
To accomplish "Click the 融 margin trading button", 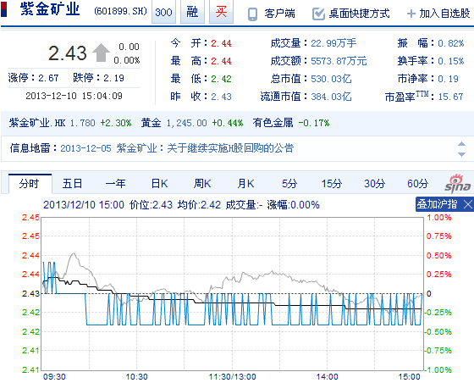I will click(192, 12).
